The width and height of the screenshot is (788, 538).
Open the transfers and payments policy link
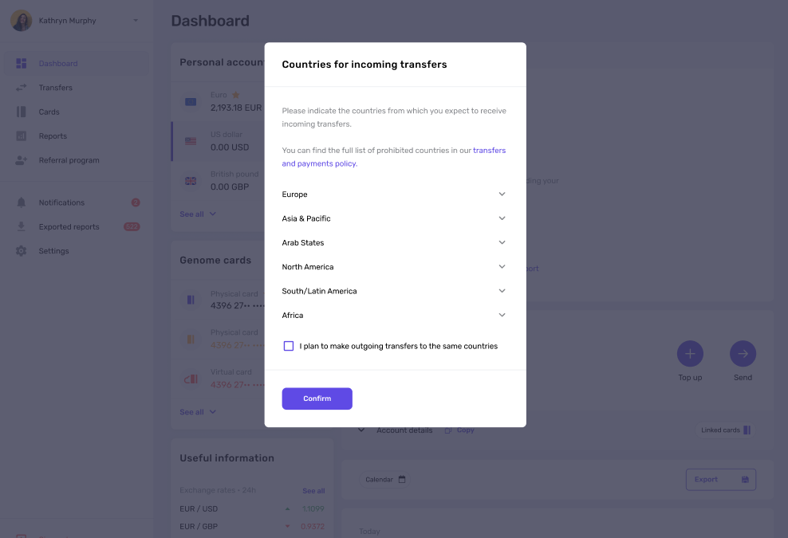[x=394, y=157]
